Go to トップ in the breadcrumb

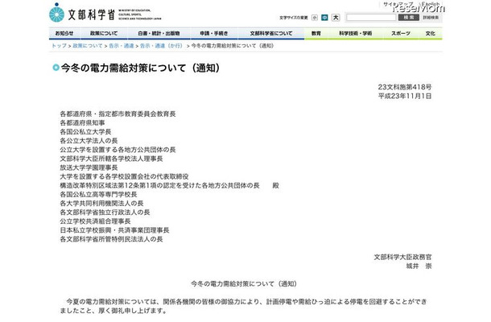pyautogui.click(x=60, y=46)
